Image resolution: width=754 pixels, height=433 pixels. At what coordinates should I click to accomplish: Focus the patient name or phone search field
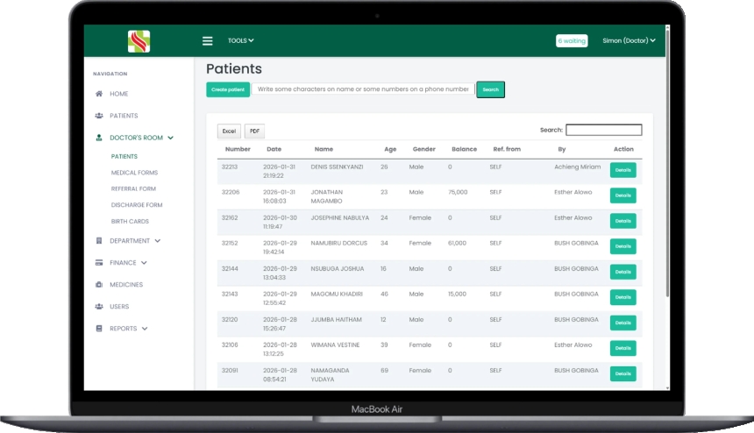coord(363,89)
